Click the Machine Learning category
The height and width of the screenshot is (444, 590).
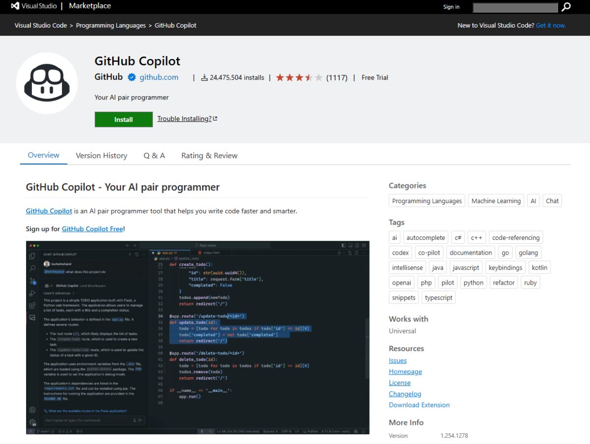(x=496, y=200)
